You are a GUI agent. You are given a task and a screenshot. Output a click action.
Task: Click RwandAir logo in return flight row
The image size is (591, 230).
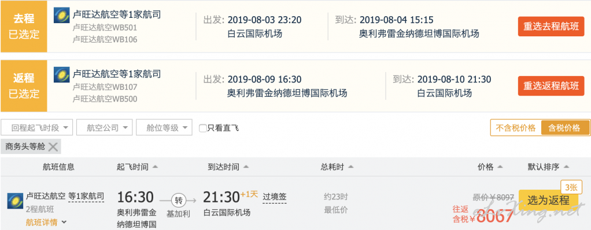(x=61, y=75)
